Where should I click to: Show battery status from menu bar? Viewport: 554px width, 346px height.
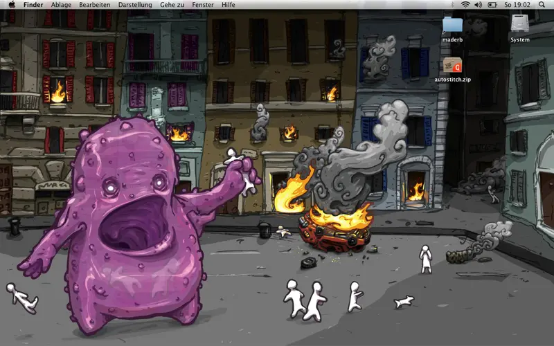pos(493,5)
